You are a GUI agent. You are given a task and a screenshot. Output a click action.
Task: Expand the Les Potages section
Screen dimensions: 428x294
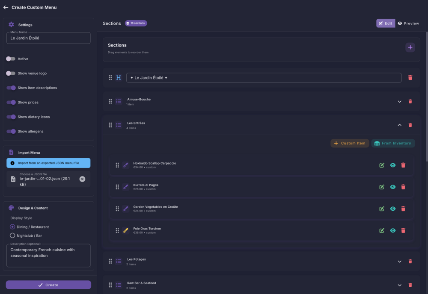tap(399, 261)
